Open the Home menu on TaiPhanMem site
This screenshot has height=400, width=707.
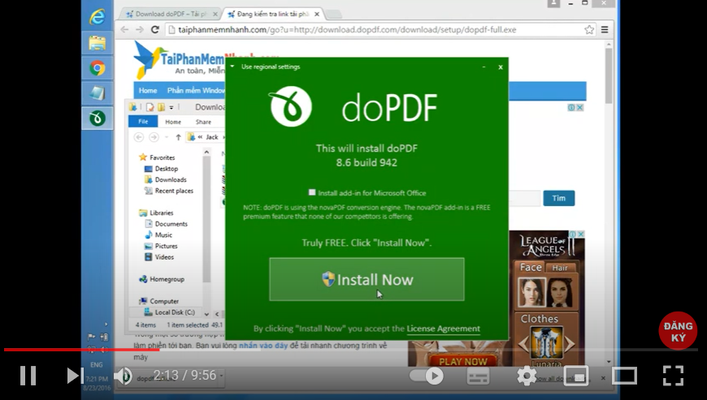148,90
